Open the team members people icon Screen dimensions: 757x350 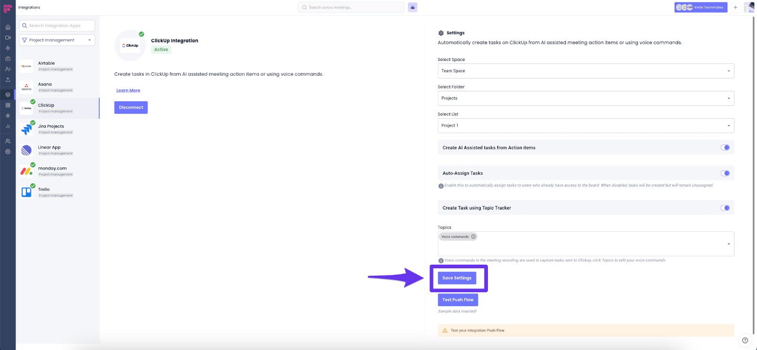pyautogui.click(x=8, y=141)
